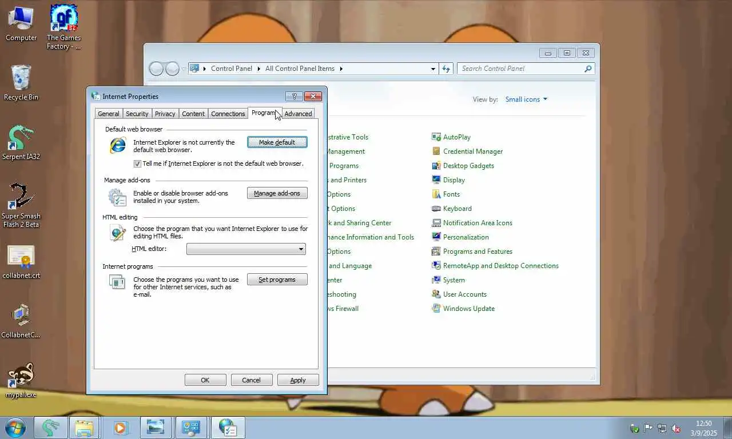Uncheck 'Tell me if Internet Explorer is not default'
This screenshot has height=439, width=732.
(x=137, y=163)
